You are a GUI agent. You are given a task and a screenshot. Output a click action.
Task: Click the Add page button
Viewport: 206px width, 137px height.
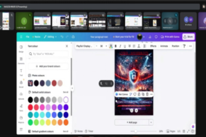[132, 122]
